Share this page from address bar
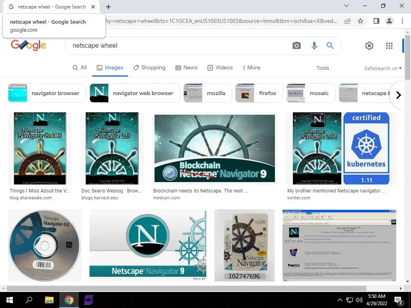 (x=348, y=21)
